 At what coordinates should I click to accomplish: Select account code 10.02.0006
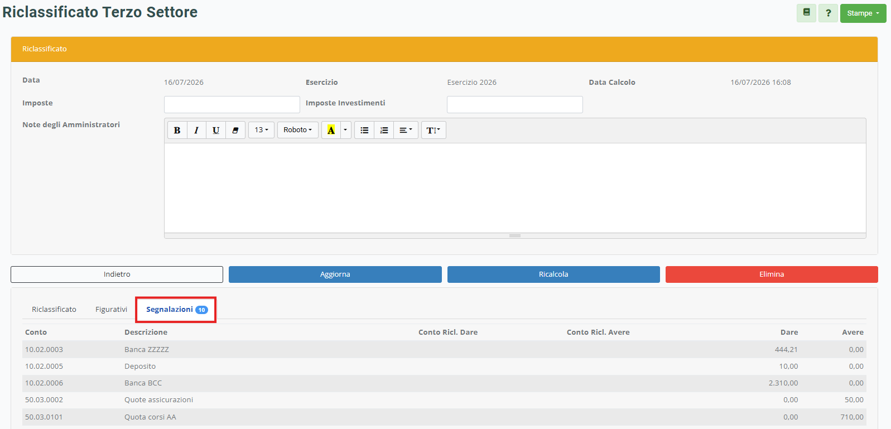pyautogui.click(x=44, y=383)
